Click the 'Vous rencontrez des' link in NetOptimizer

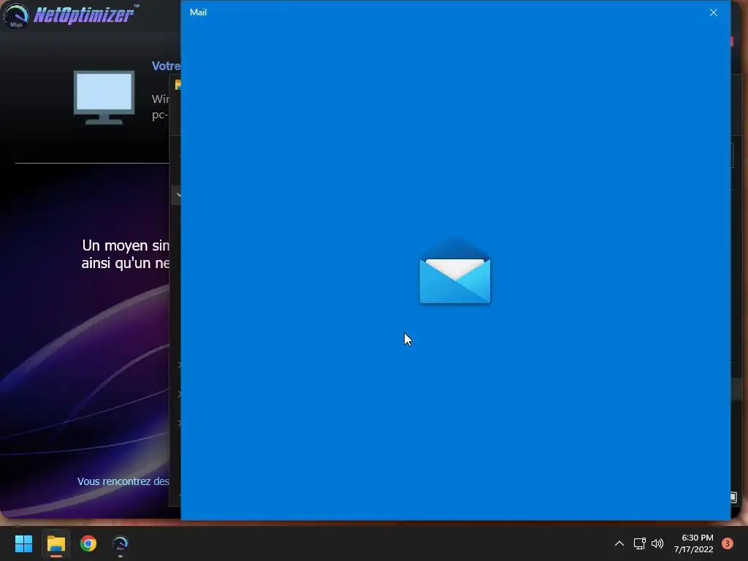click(x=123, y=481)
